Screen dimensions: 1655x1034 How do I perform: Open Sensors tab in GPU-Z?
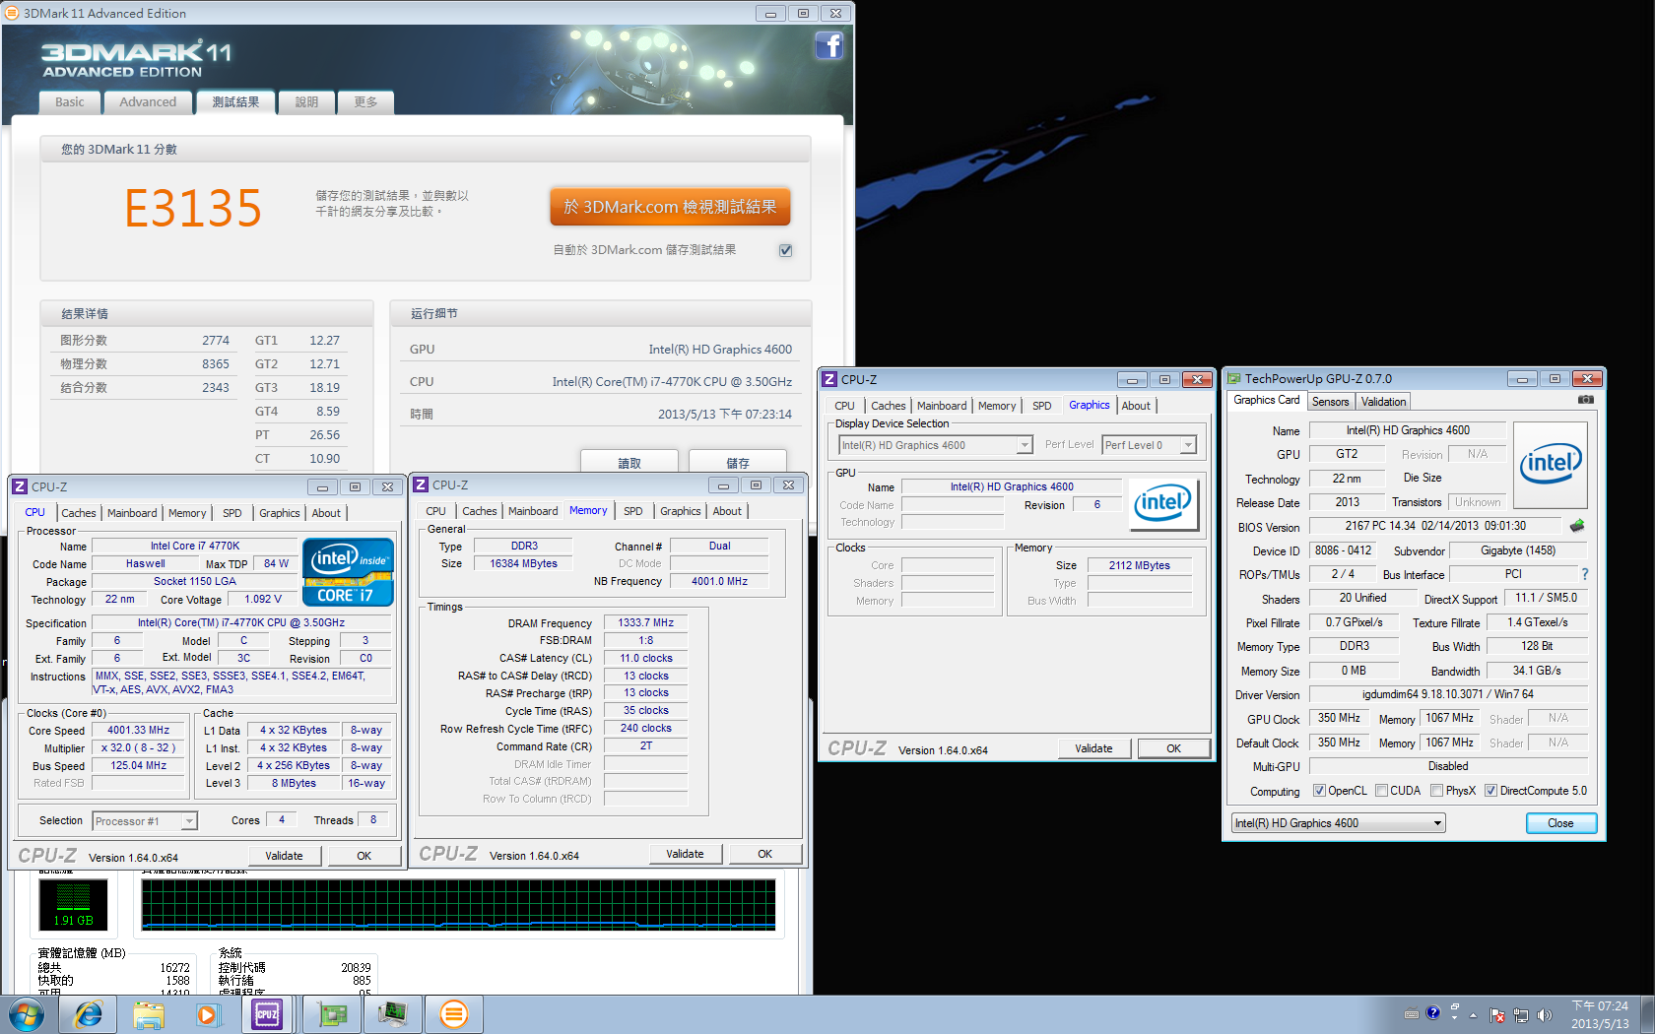pos(1330,402)
